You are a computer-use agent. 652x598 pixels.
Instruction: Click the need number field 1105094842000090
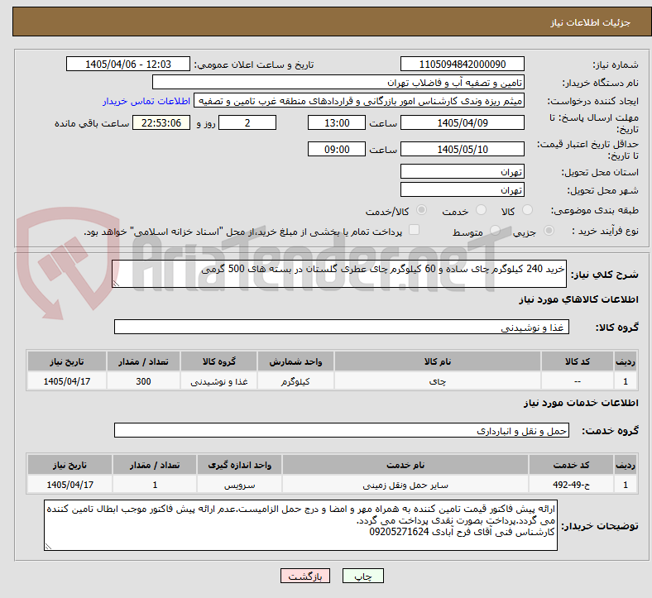pyautogui.click(x=462, y=64)
